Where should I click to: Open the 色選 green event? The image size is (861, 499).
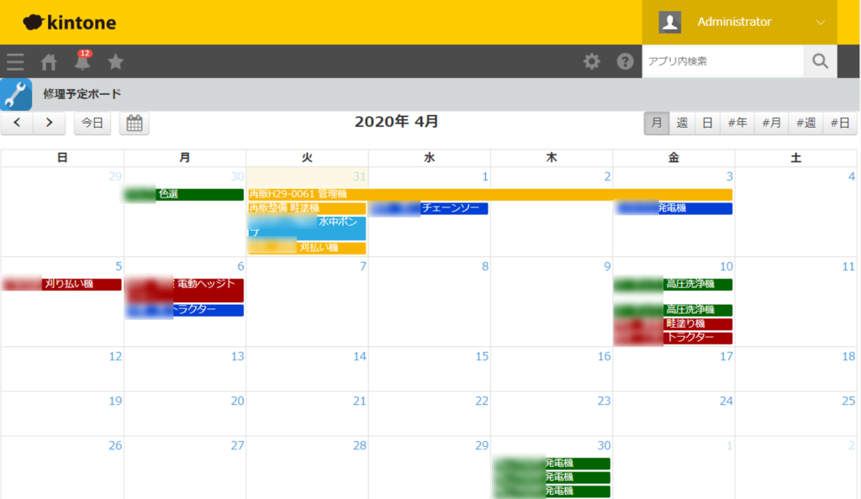coord(184,194)
